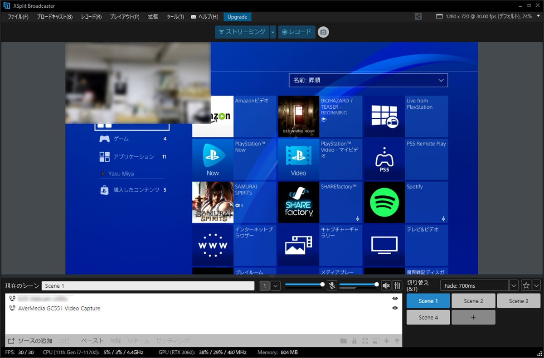The image size is (544, 358).
Task: Toggle visibility of AVerMedia GC551 Video Capture
Action: [395, 308]
